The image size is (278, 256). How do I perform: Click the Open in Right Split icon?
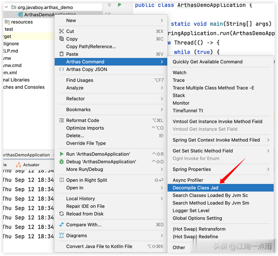pyautogui.click(x=62, y=180)
